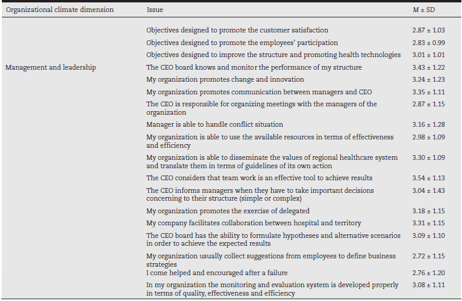This screenshot has height=301, width=462.
Task: Click the team work effective tool statement
Action: click(x=259, y=178)
